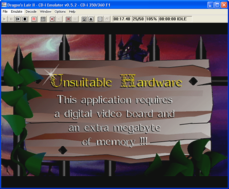
Task: Open the Decode menu
Action: 31,11
